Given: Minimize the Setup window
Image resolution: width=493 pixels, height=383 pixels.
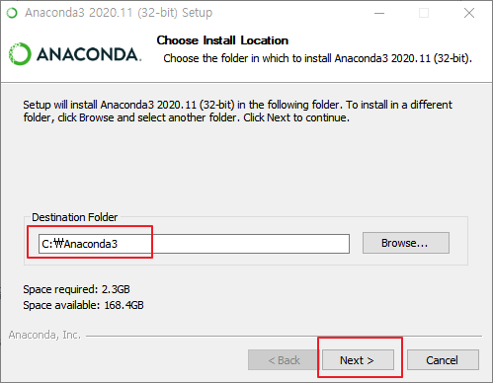Looking at the screenshot, I should pyautogui.click(x=379, y=13).
